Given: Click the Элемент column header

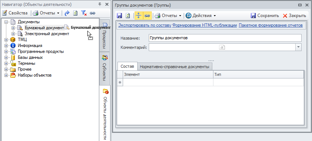Looking at the screenshot, I should coord(168,74).
